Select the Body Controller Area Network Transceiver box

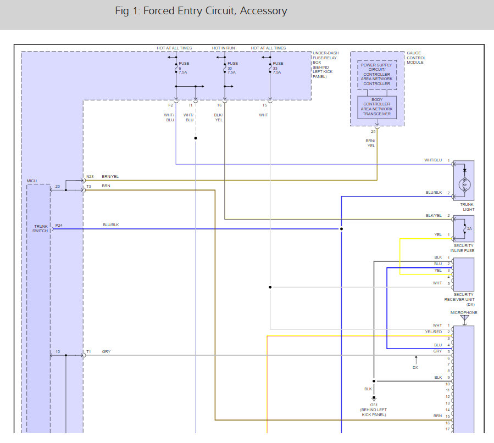pyautogui.click(x=377, y=107)
